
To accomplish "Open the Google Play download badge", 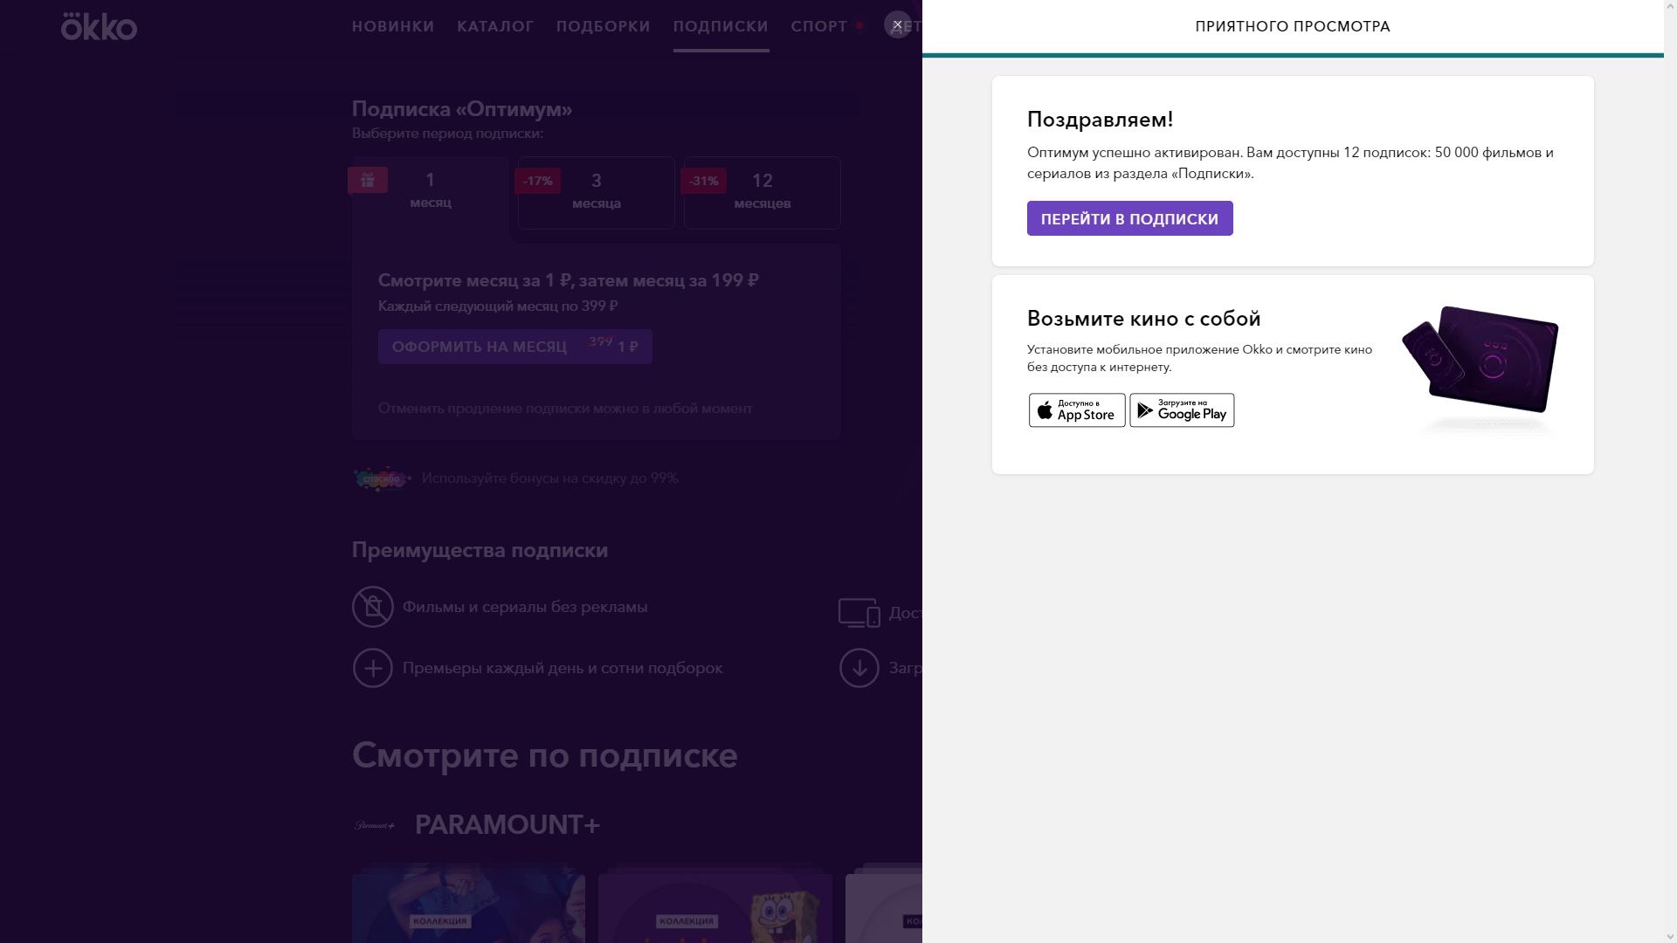I will (1182, 410).
